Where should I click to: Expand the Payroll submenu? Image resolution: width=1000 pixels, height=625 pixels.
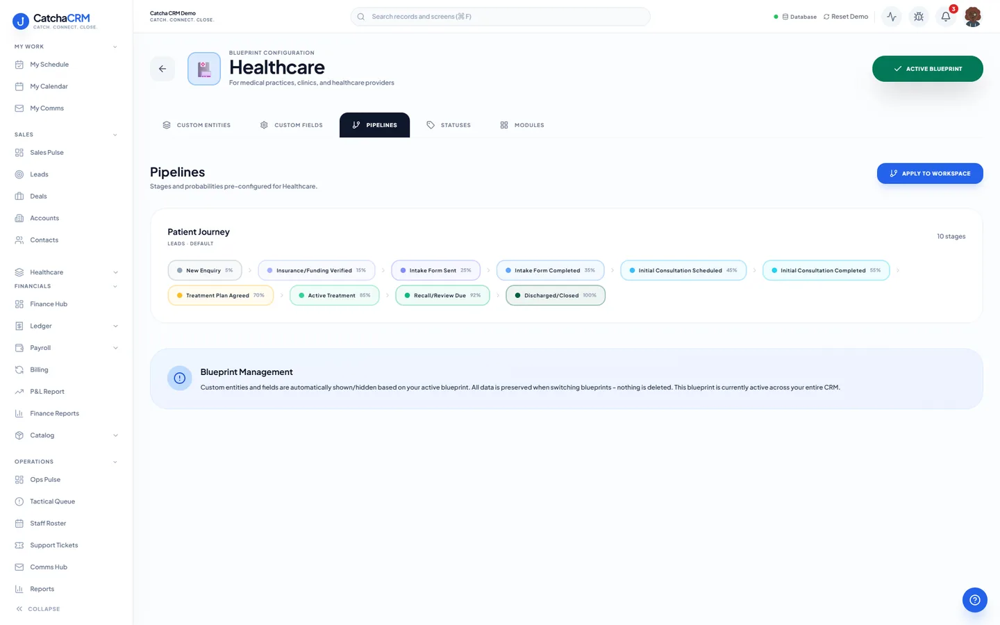115,348
